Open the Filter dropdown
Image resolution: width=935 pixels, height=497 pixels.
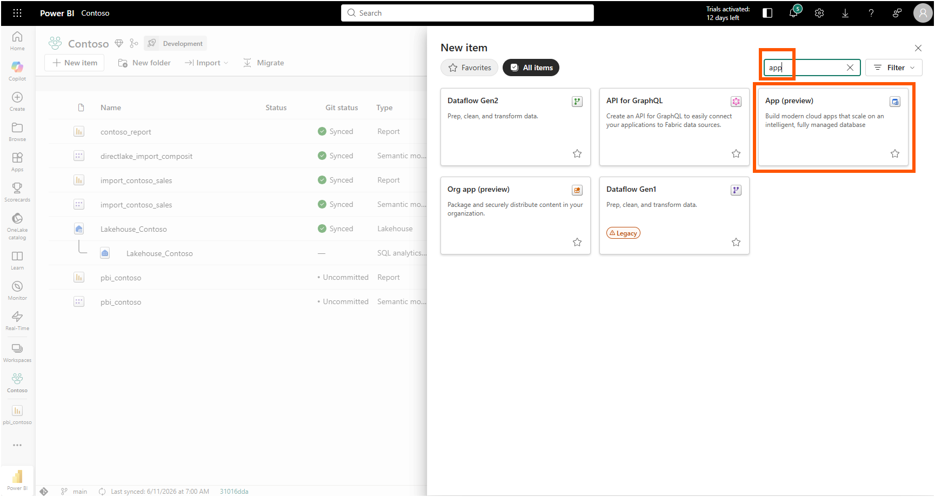[x=894, y=68]
